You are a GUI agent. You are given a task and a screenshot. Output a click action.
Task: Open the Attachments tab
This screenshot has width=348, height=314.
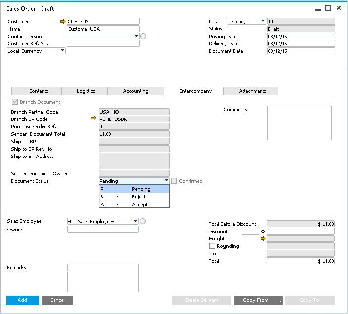coord(251,91)
